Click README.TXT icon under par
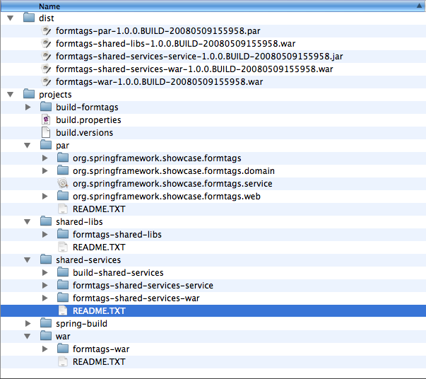Viewport: 426px width, 379px height. (x=63, y=209)
